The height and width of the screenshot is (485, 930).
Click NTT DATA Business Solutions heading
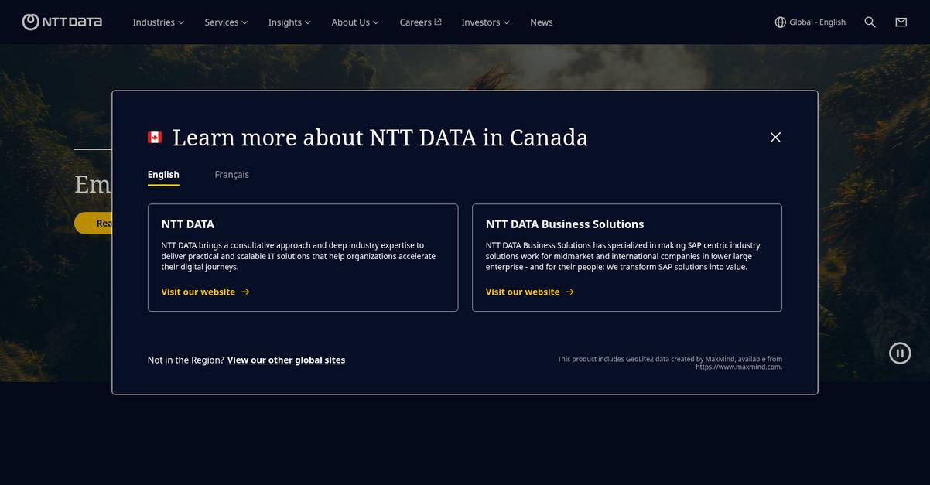click(565, 224)
